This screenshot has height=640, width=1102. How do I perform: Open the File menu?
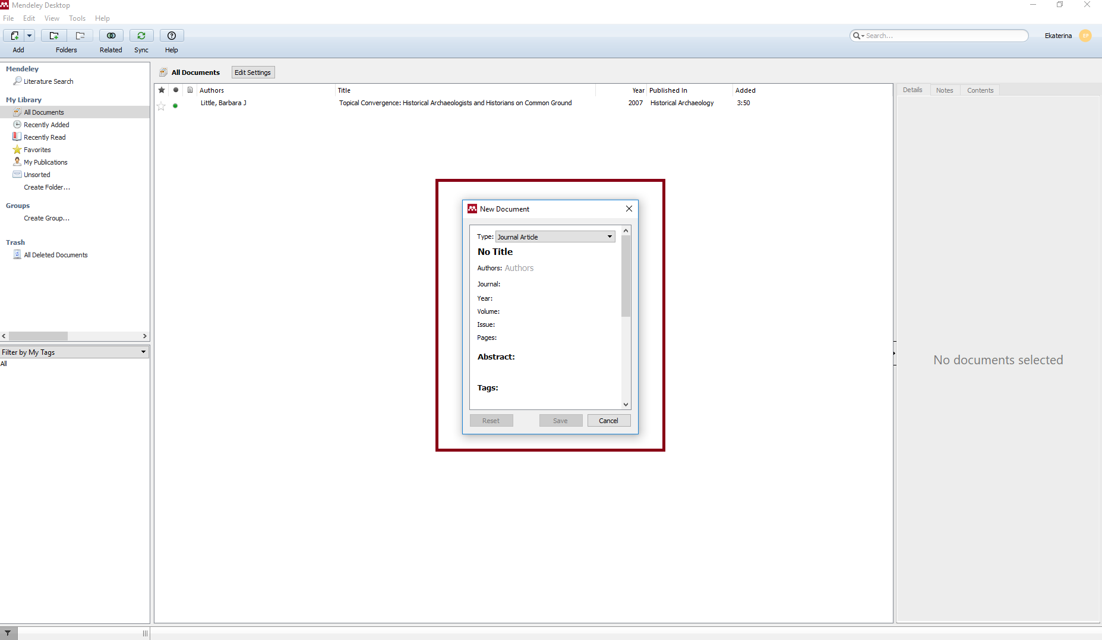pyautogui.click(x=8, y=18)
